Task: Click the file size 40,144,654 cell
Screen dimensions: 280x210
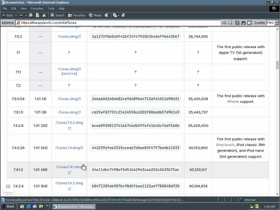Action: (198, 186)
